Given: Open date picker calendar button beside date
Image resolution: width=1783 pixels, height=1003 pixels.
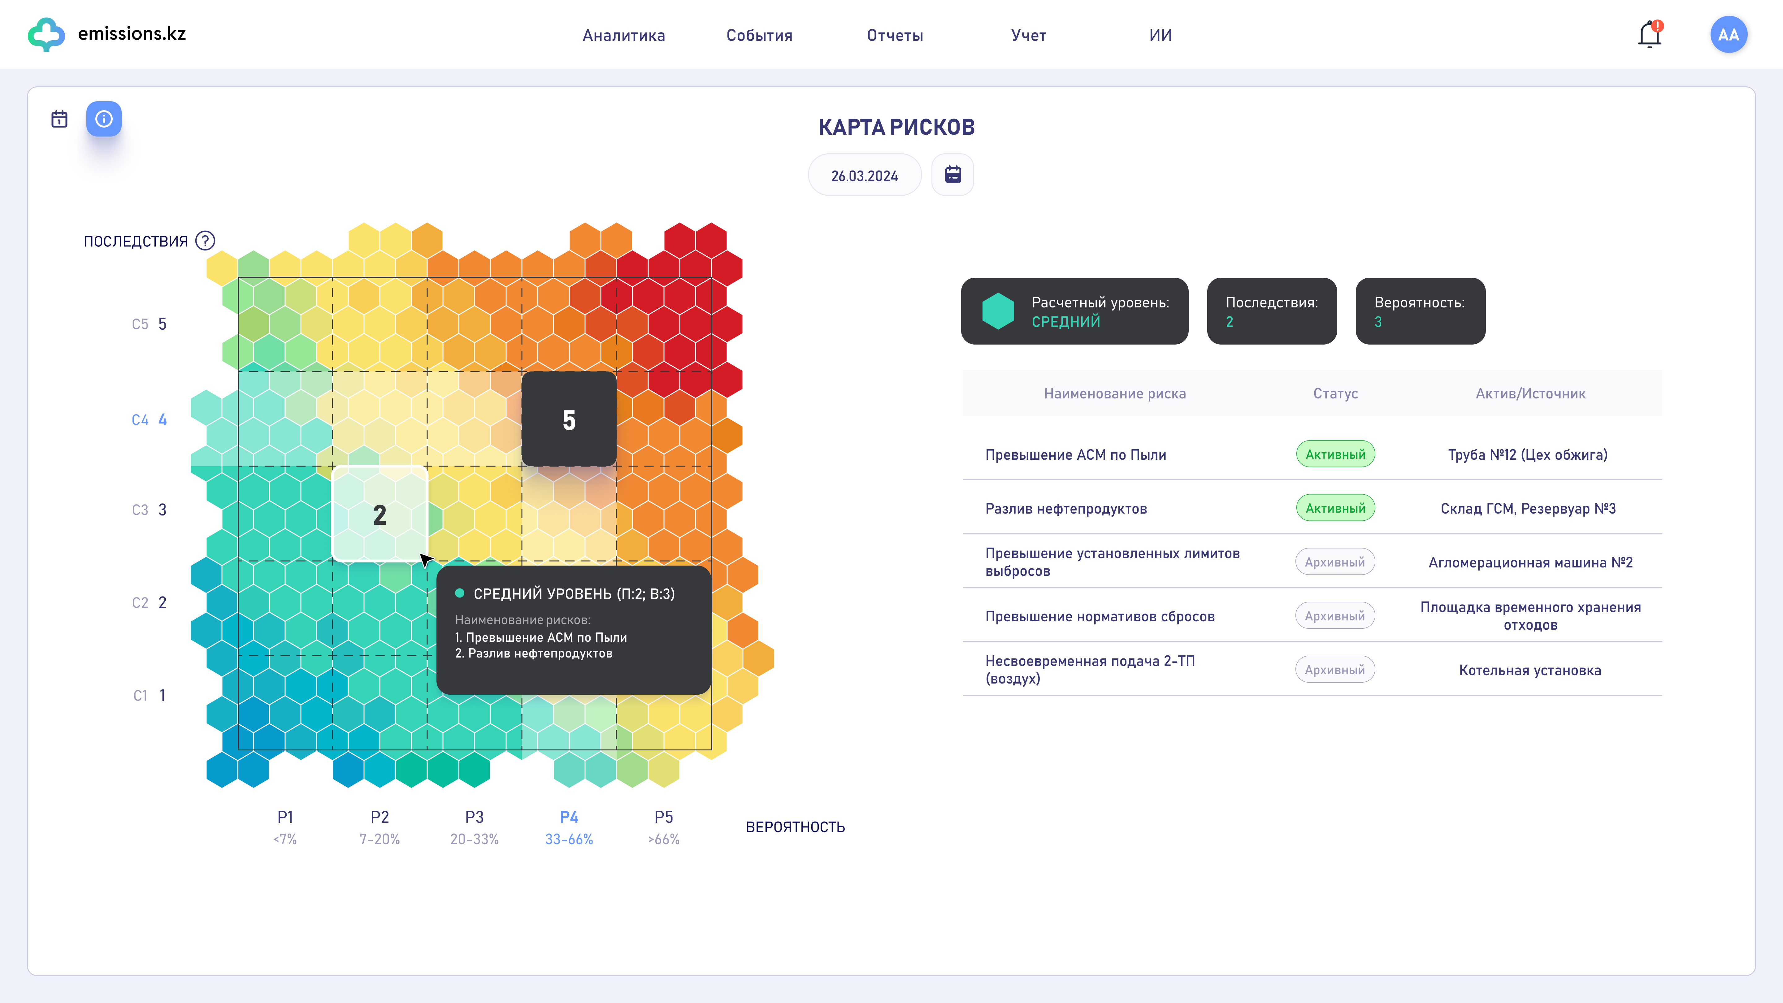Looking at the screenshot, I should point(952,175).
